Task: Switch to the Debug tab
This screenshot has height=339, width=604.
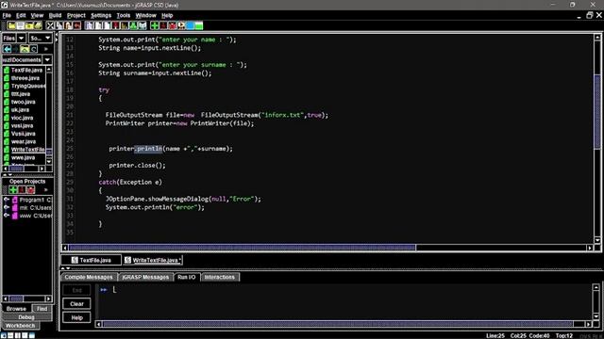Action: [x=26, y=317]
